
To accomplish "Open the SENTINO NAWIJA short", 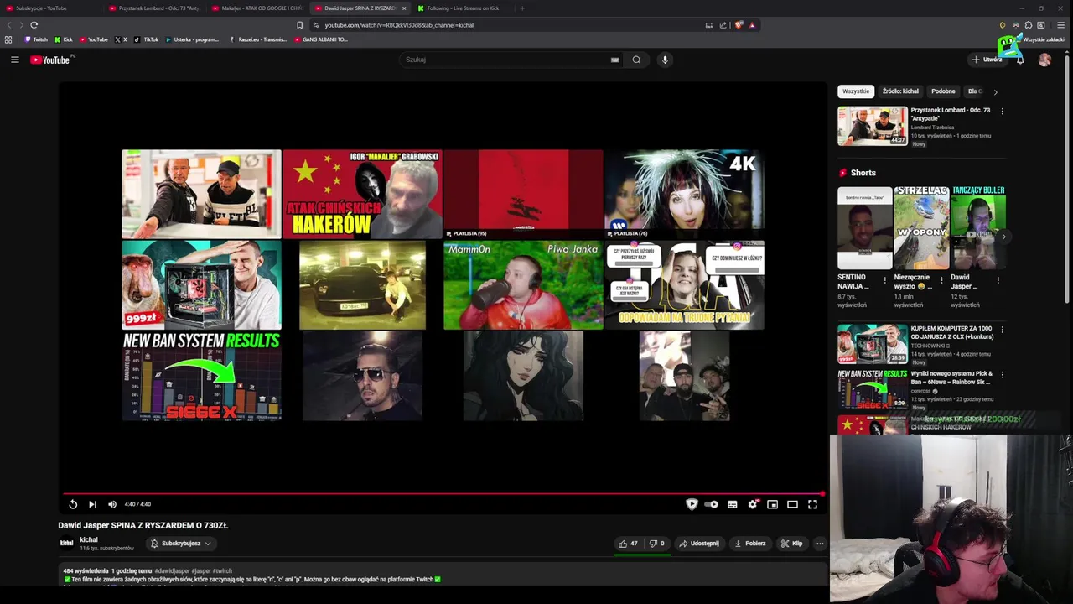I will point(864,228).
